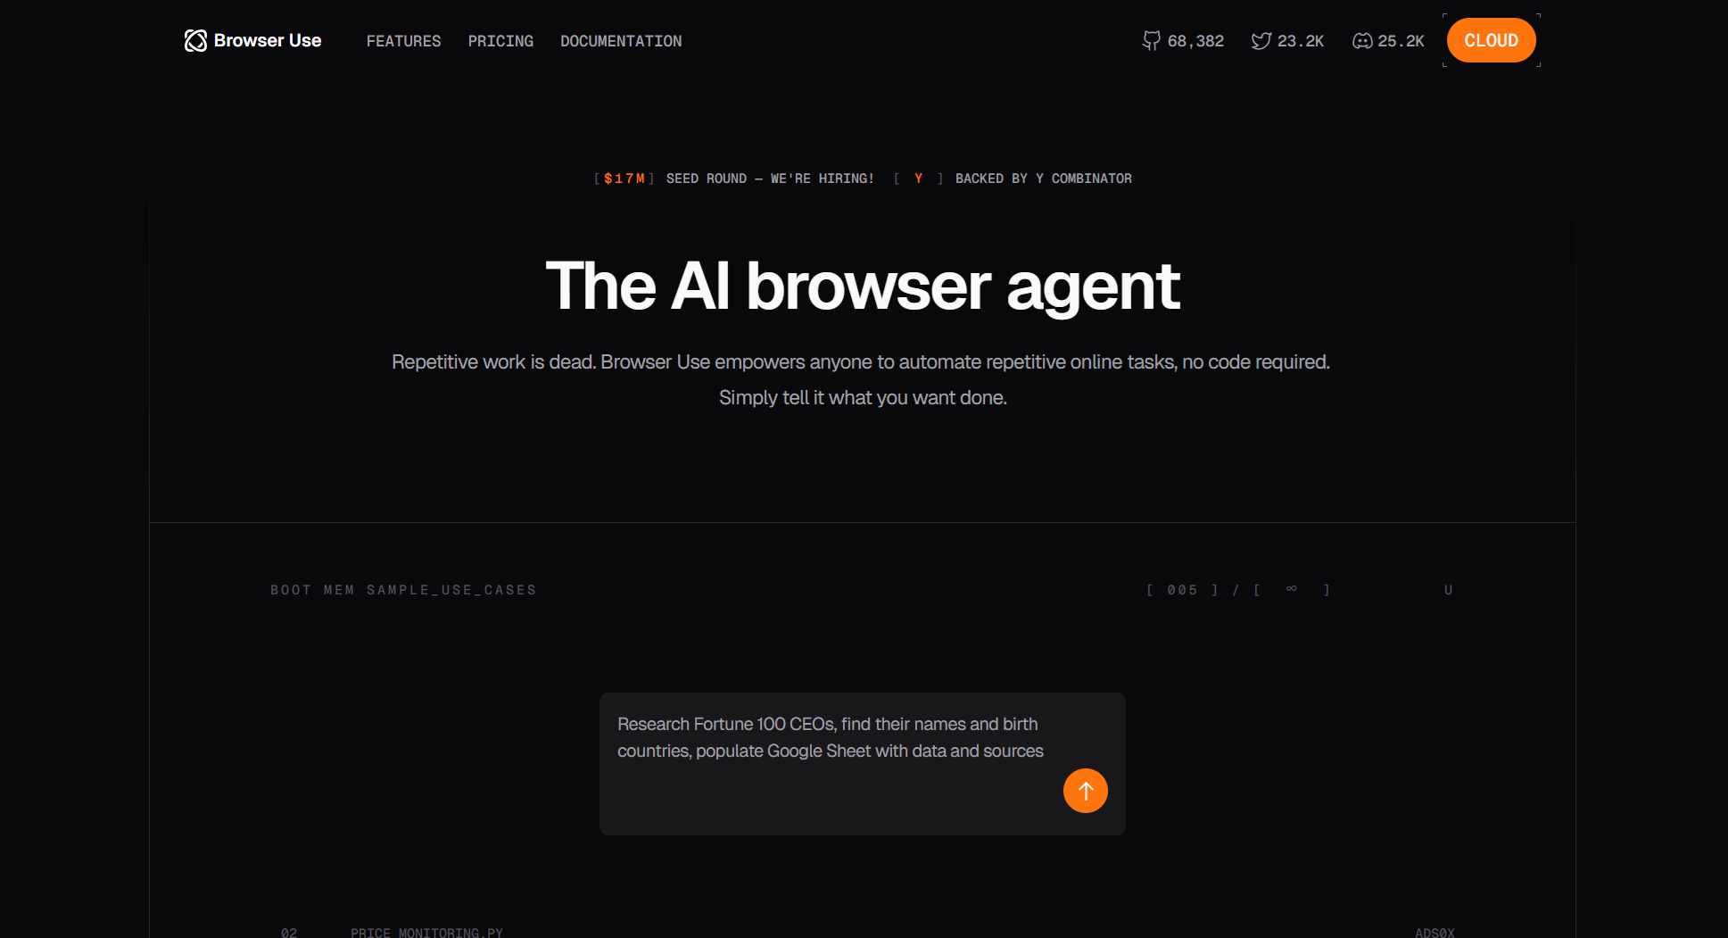The height and width of the screenshot is (938, 1728).
Task: Click the Browser Use logo icon
Action: (195, 41)
